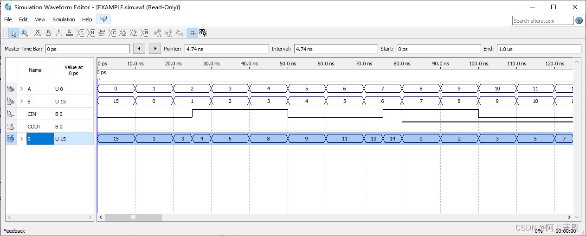Click the feedback speech-bubble icon in menu bar
The width and height of the screenshot is (586, 236).
click(x=103, y=19)
